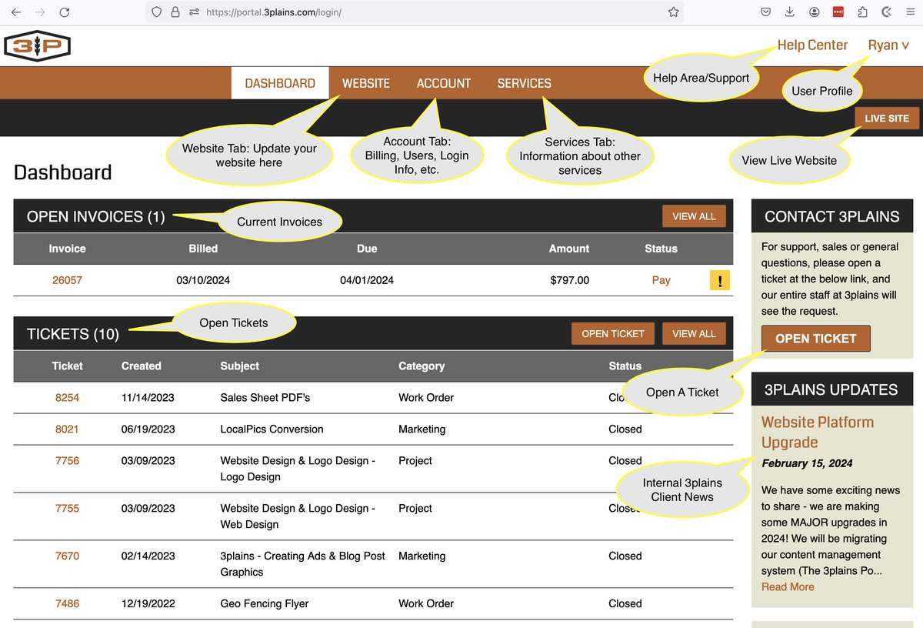Click Open Ticket in the Tickets header

[x=613, y=333]
